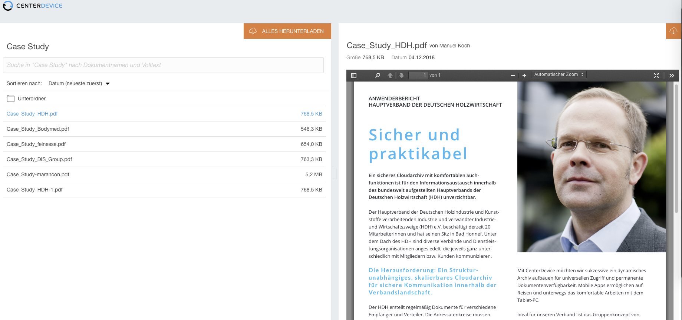Open the PDF viewer tools menu
The width and height of the screenshot is (682, 320).
tap(672, 76)
